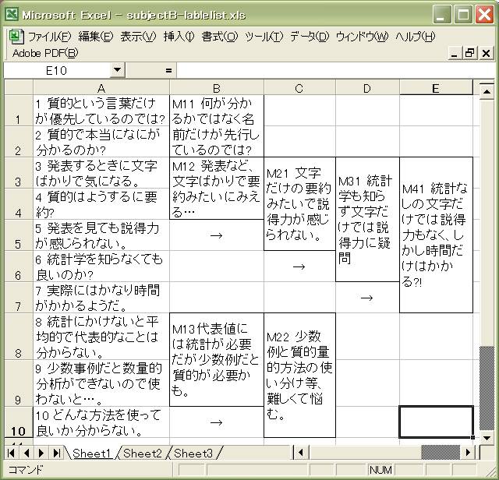
Task: Click the arrow cell in row 7 column D
Action: pyautogui.click(x=367, y=298)
